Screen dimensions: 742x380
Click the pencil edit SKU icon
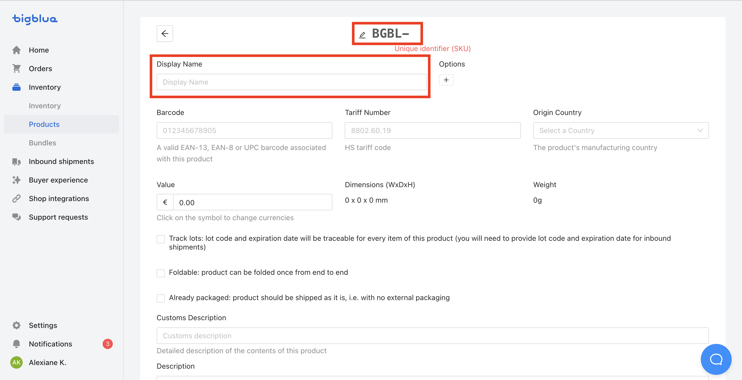[x=362, y=35]
